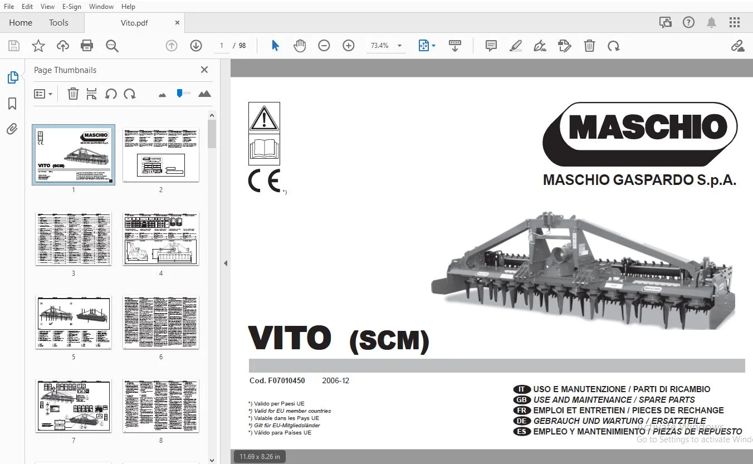Delete selected thumbnail pages trash icon
753x464 pixels.
[73, 94]
